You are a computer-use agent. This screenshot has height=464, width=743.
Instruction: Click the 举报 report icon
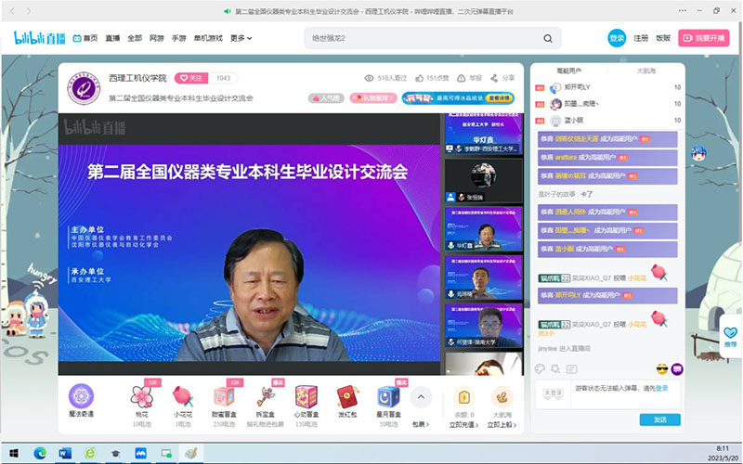coord(461,78)
